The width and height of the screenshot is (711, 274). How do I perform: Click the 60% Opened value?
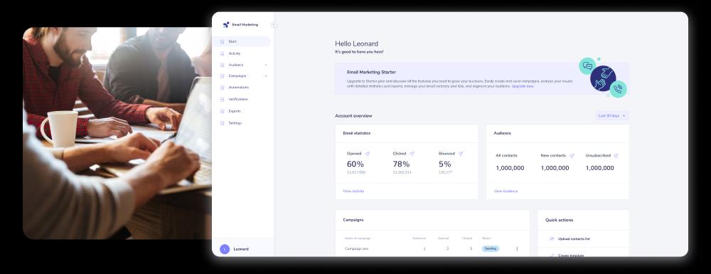click(x=355, y=164)
